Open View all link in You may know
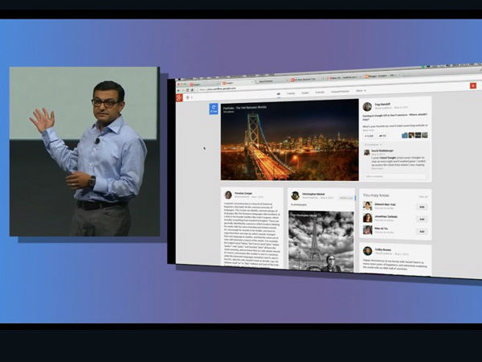The image size is (482, 362). coord(423,195)
